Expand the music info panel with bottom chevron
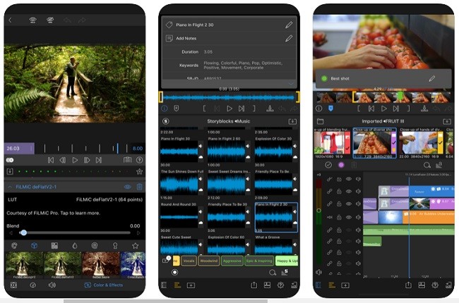The height and width of the screenshot is (303, 459). [x=291, y=84]
